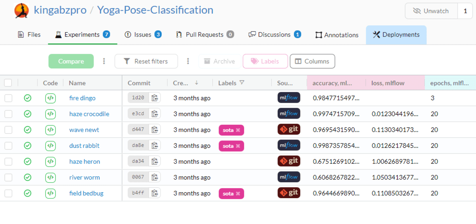
Task: Open the haze crocodile experiment
Action: 89,114
